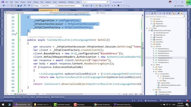Open the Analyze menu
Viewport: 191px width, 107px height.
click(48, 2)
